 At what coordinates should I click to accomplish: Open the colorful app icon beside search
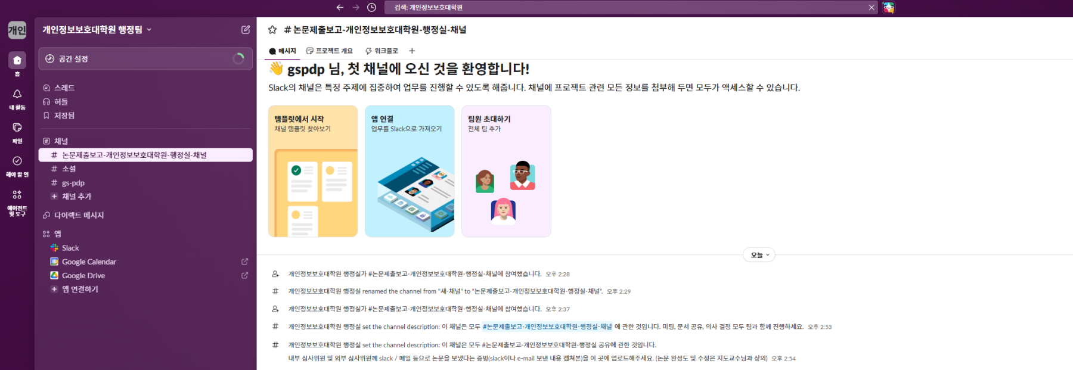[889, 7]
